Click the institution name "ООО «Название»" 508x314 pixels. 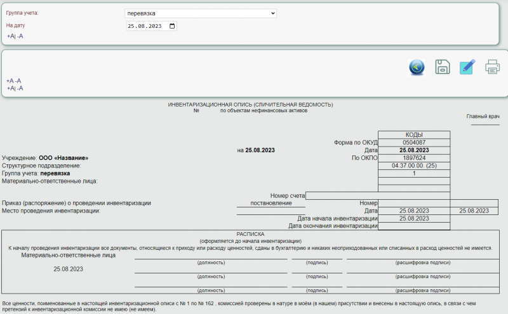click(63, 158)
